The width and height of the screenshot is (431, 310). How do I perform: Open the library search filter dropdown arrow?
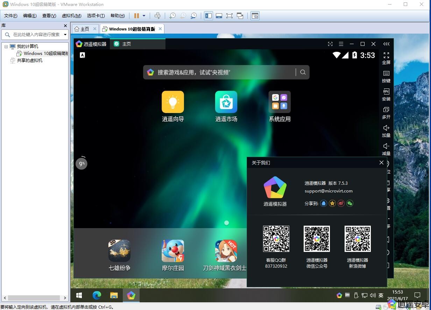65,35
